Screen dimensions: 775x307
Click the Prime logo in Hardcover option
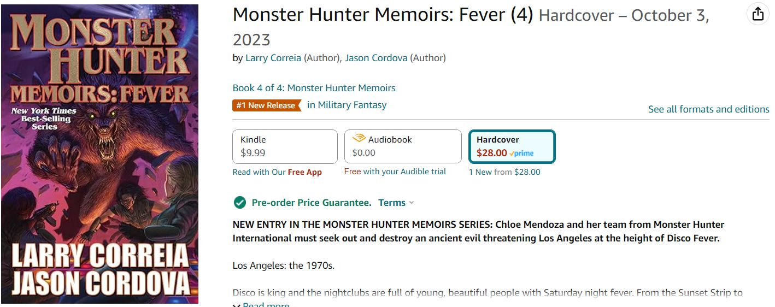[521, 153]
